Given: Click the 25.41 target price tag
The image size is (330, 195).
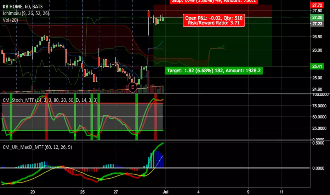Looking at the screenshot, I should click(317, 66).
